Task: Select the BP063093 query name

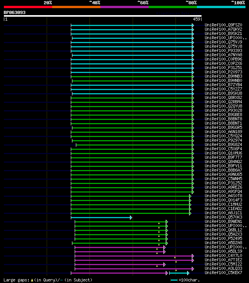Action: coord(15,12)
